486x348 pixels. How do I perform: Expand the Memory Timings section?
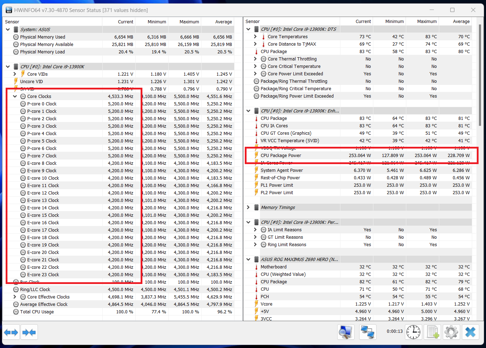[x=248, y=207]
